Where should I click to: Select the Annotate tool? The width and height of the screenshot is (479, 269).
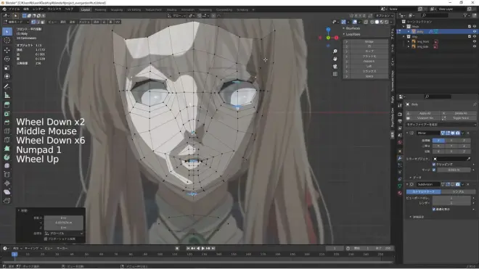coord(7,87)
